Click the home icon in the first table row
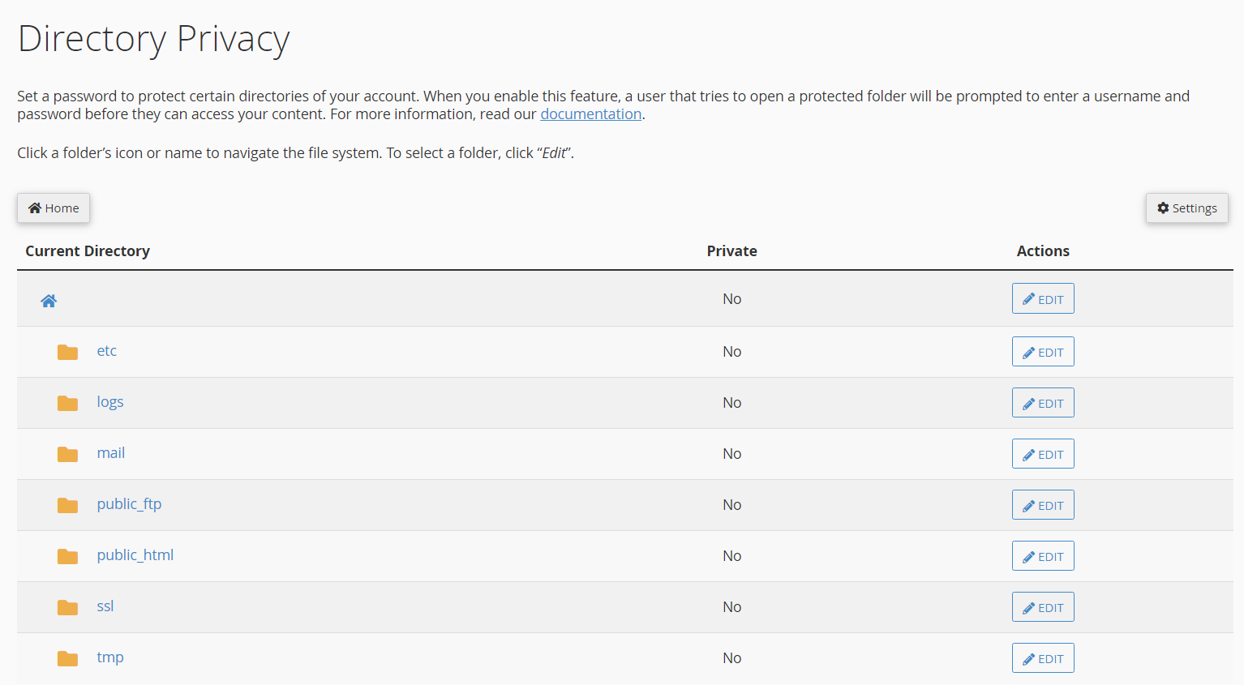 point(49,300)
